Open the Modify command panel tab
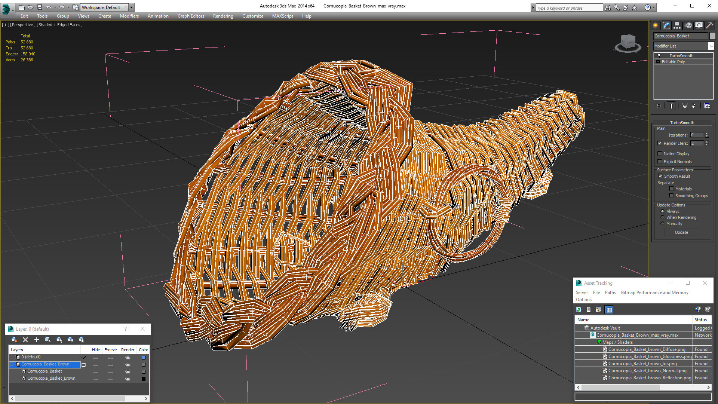 pos(666,25)
